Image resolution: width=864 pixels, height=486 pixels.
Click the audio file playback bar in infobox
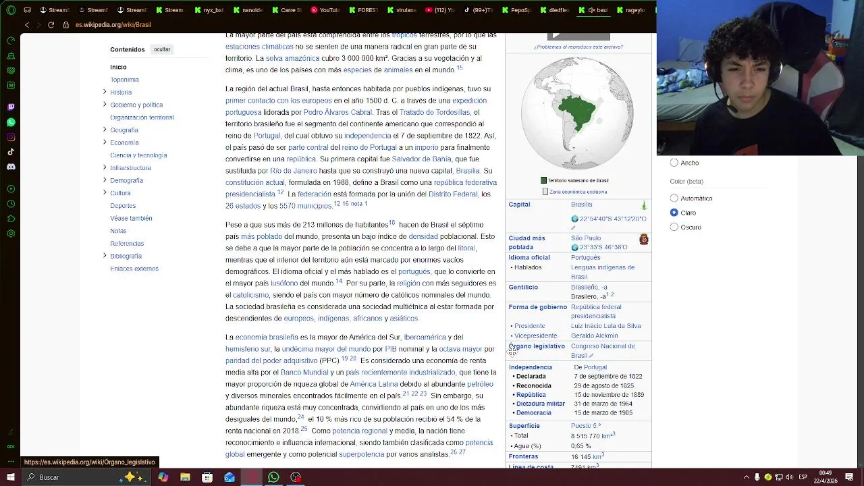pos(578,36)
